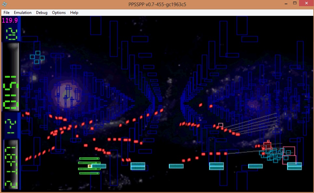Open the Debug menu
This screenshot has width=314, height=193.
(x=42, y=13)
